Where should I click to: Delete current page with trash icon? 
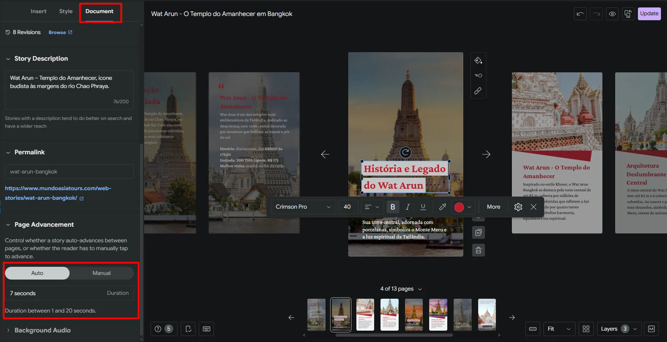(478, 250)
